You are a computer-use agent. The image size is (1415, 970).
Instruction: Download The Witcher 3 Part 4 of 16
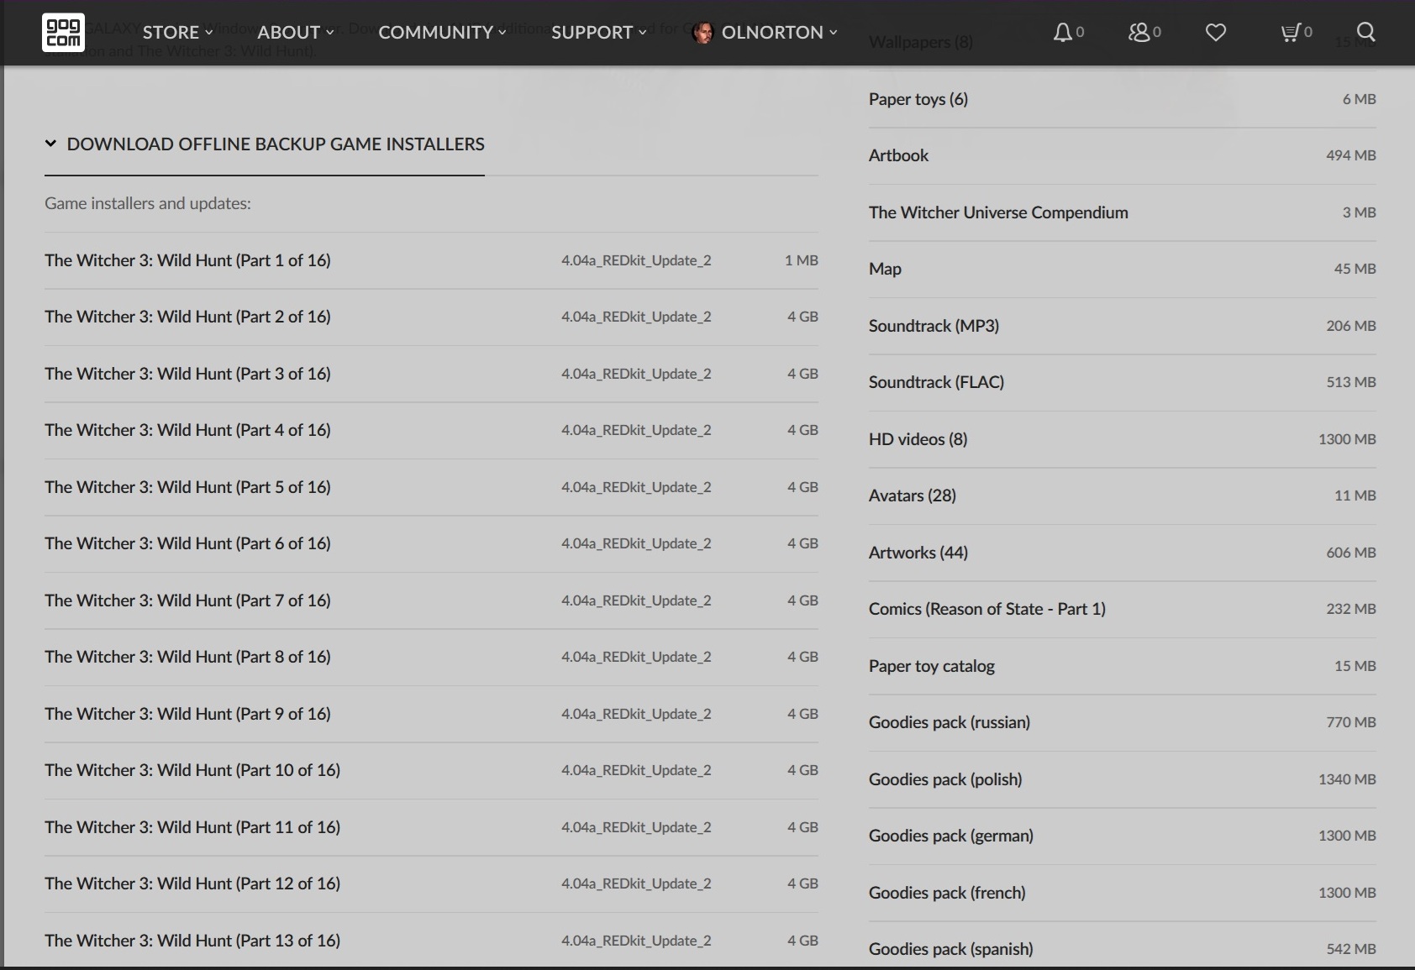[431, 430]
